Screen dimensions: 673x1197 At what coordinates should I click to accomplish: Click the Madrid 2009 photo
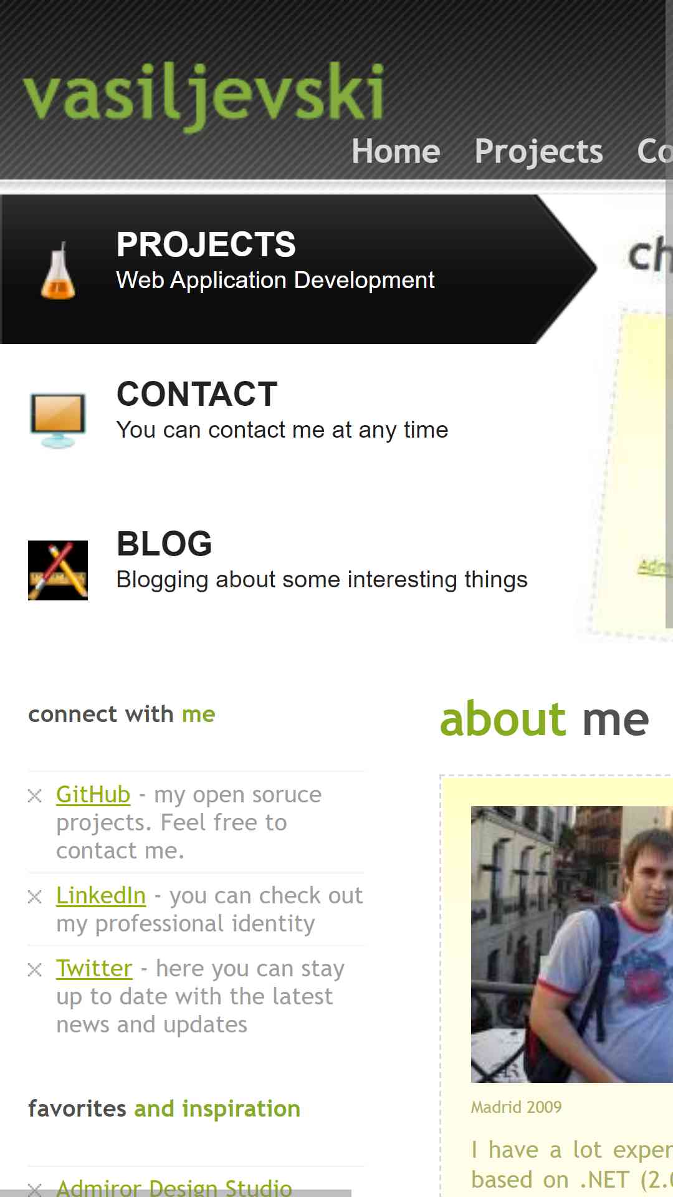571,944
